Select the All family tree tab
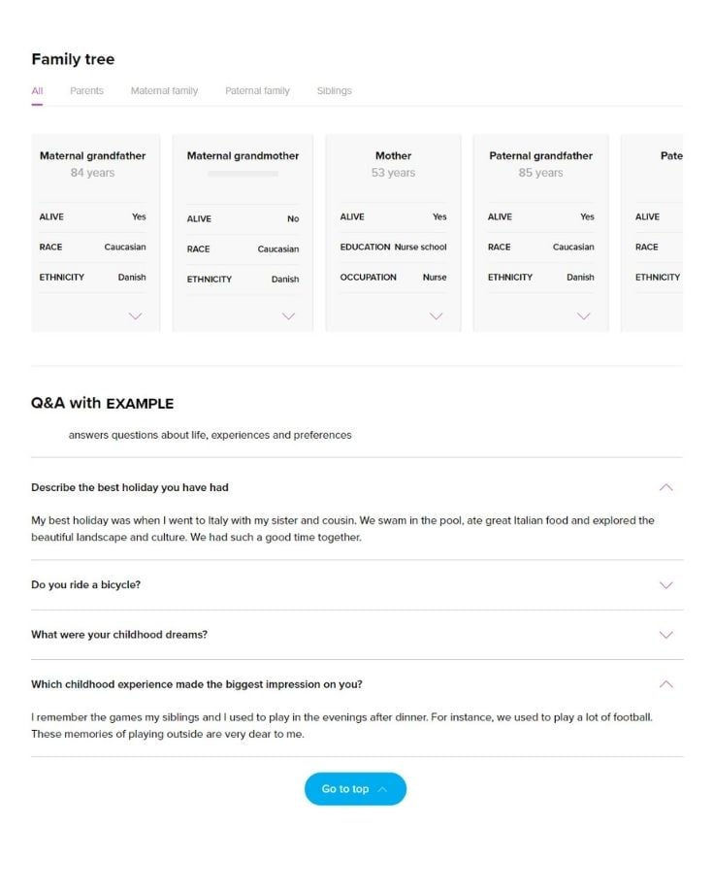 [37, 90]
